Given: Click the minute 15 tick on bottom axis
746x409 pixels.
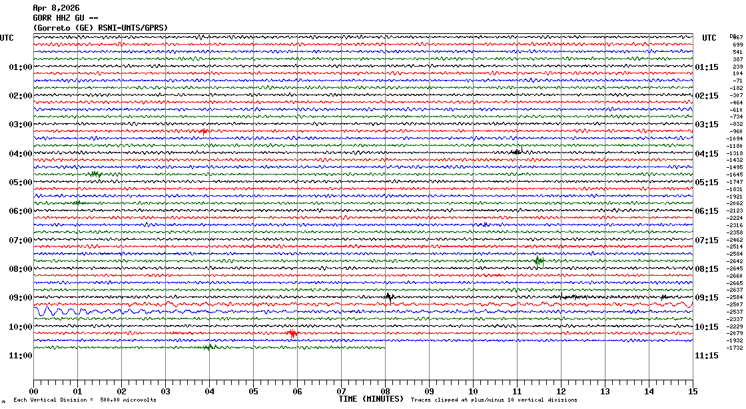Looking at the screenshot, I should 692,392.
